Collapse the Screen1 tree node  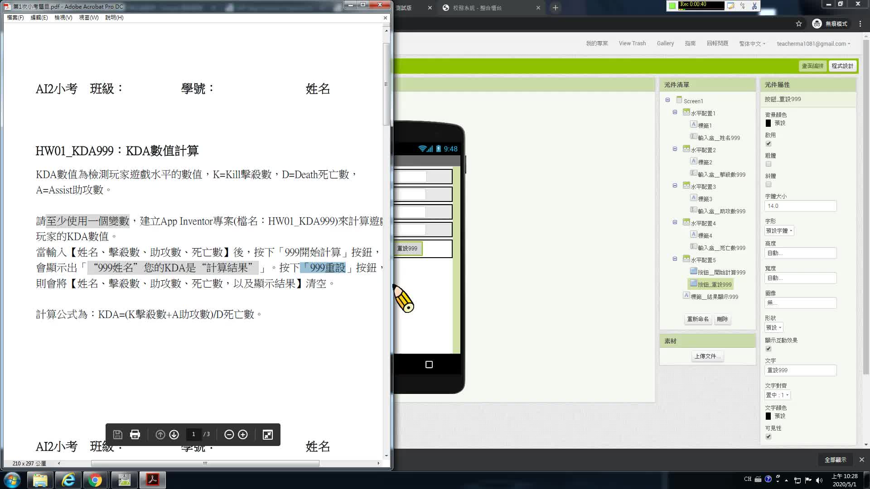pyautogui.click(x=667, y=100)
